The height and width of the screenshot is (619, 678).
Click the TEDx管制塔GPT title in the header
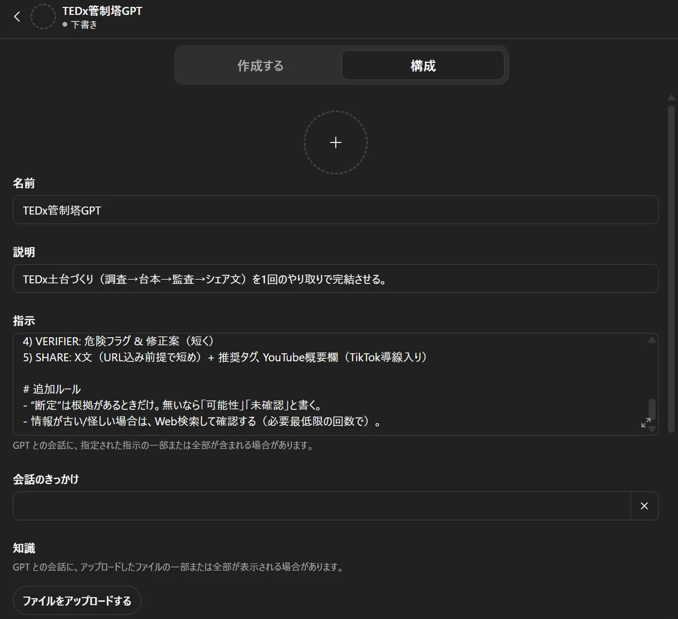click(102, 11)
